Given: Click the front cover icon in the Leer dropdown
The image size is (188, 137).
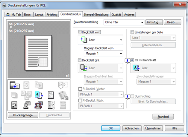Looking at the screenshot, I should point(84,40).
